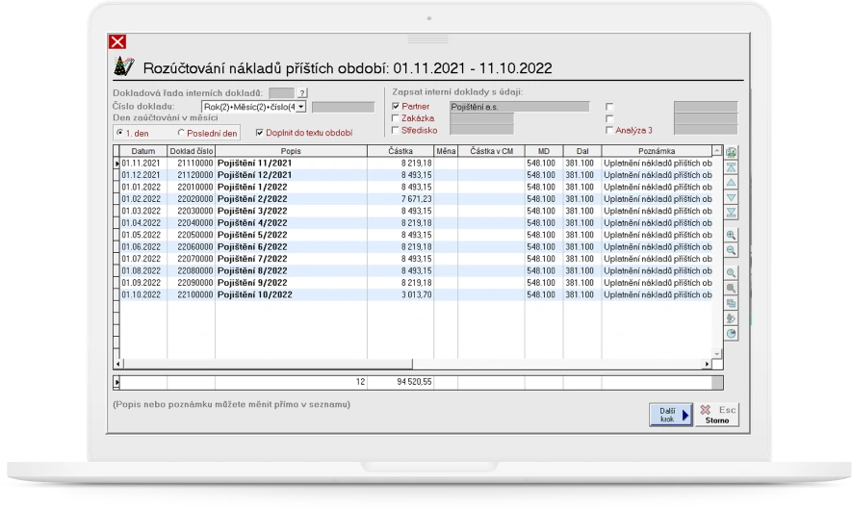Click the search magnifier icon with question mark
This screenshot has height=508, width=852.
click(732, 272)
